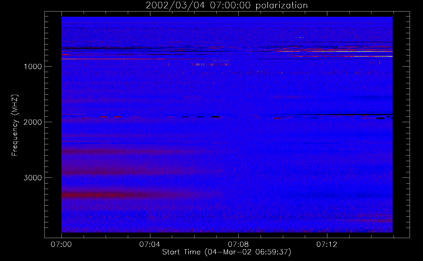Click the 3000 frequency tick label
Viewport: 423px width, 261px height.
pos(33,178)
